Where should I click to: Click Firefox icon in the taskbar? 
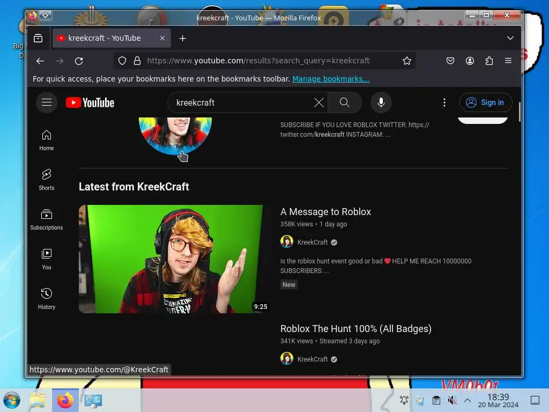point(65,400)
